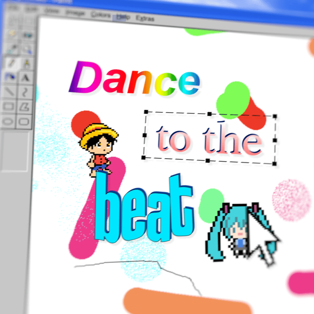The image size is (314, 314).
Task: Open the Image menu
Action: (x=75, y=13)
